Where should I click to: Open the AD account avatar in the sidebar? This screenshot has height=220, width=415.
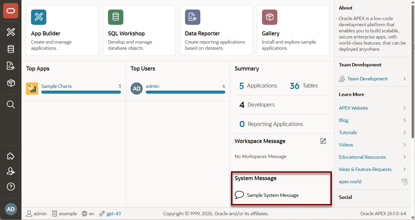pos(11,209)
